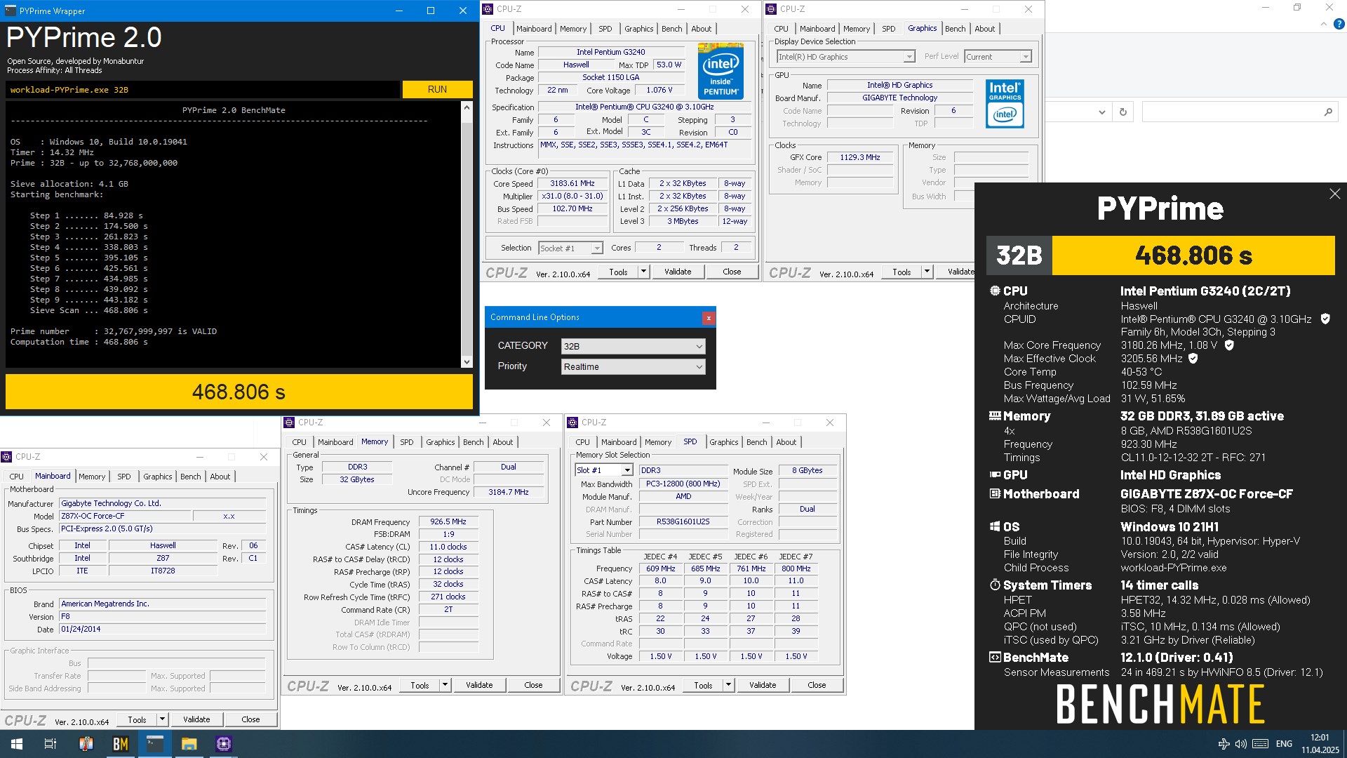1347x758 pixels.
Task: Switch to Mainboard tab in CPU window
Action: pos(534,29)
